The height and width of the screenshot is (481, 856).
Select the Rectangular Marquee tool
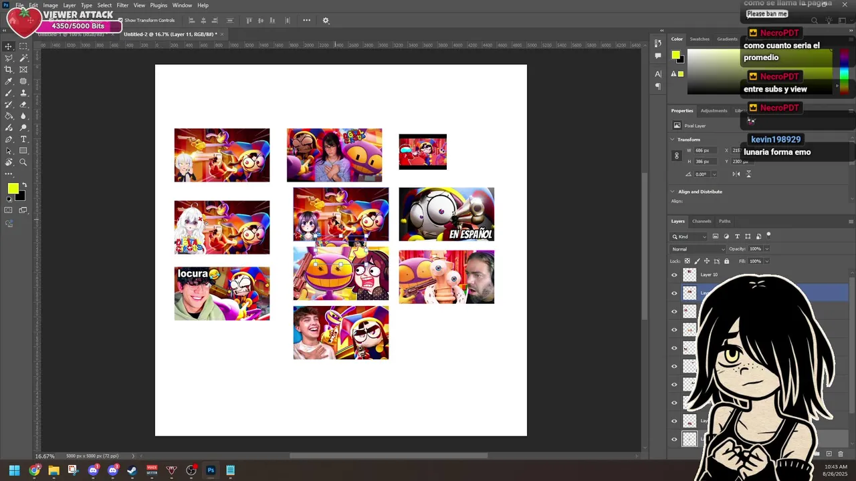pyautogui.click(x=23, y=46)
